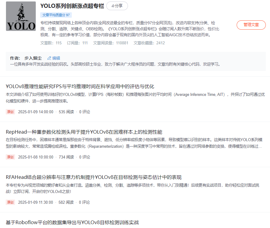The image size is (270, 228).
Task: Open article YOLOv8推理性能研究FPS与平均推理时间
Action: click(x=80, y=86)
